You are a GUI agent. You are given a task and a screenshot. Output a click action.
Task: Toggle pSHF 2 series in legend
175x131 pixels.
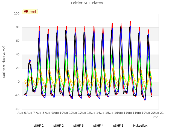[x=56, y=126]
